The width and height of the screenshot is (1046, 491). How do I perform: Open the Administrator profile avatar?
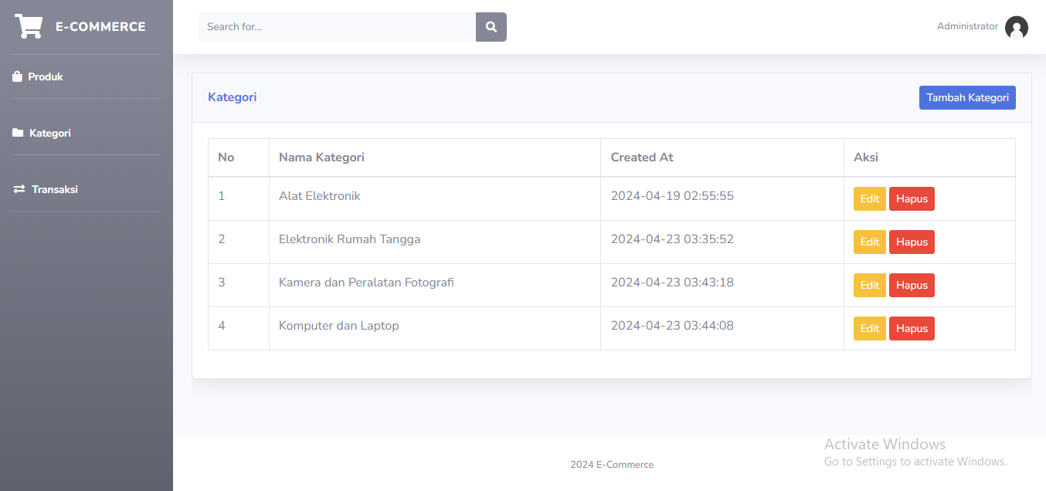pos(1016,28)
